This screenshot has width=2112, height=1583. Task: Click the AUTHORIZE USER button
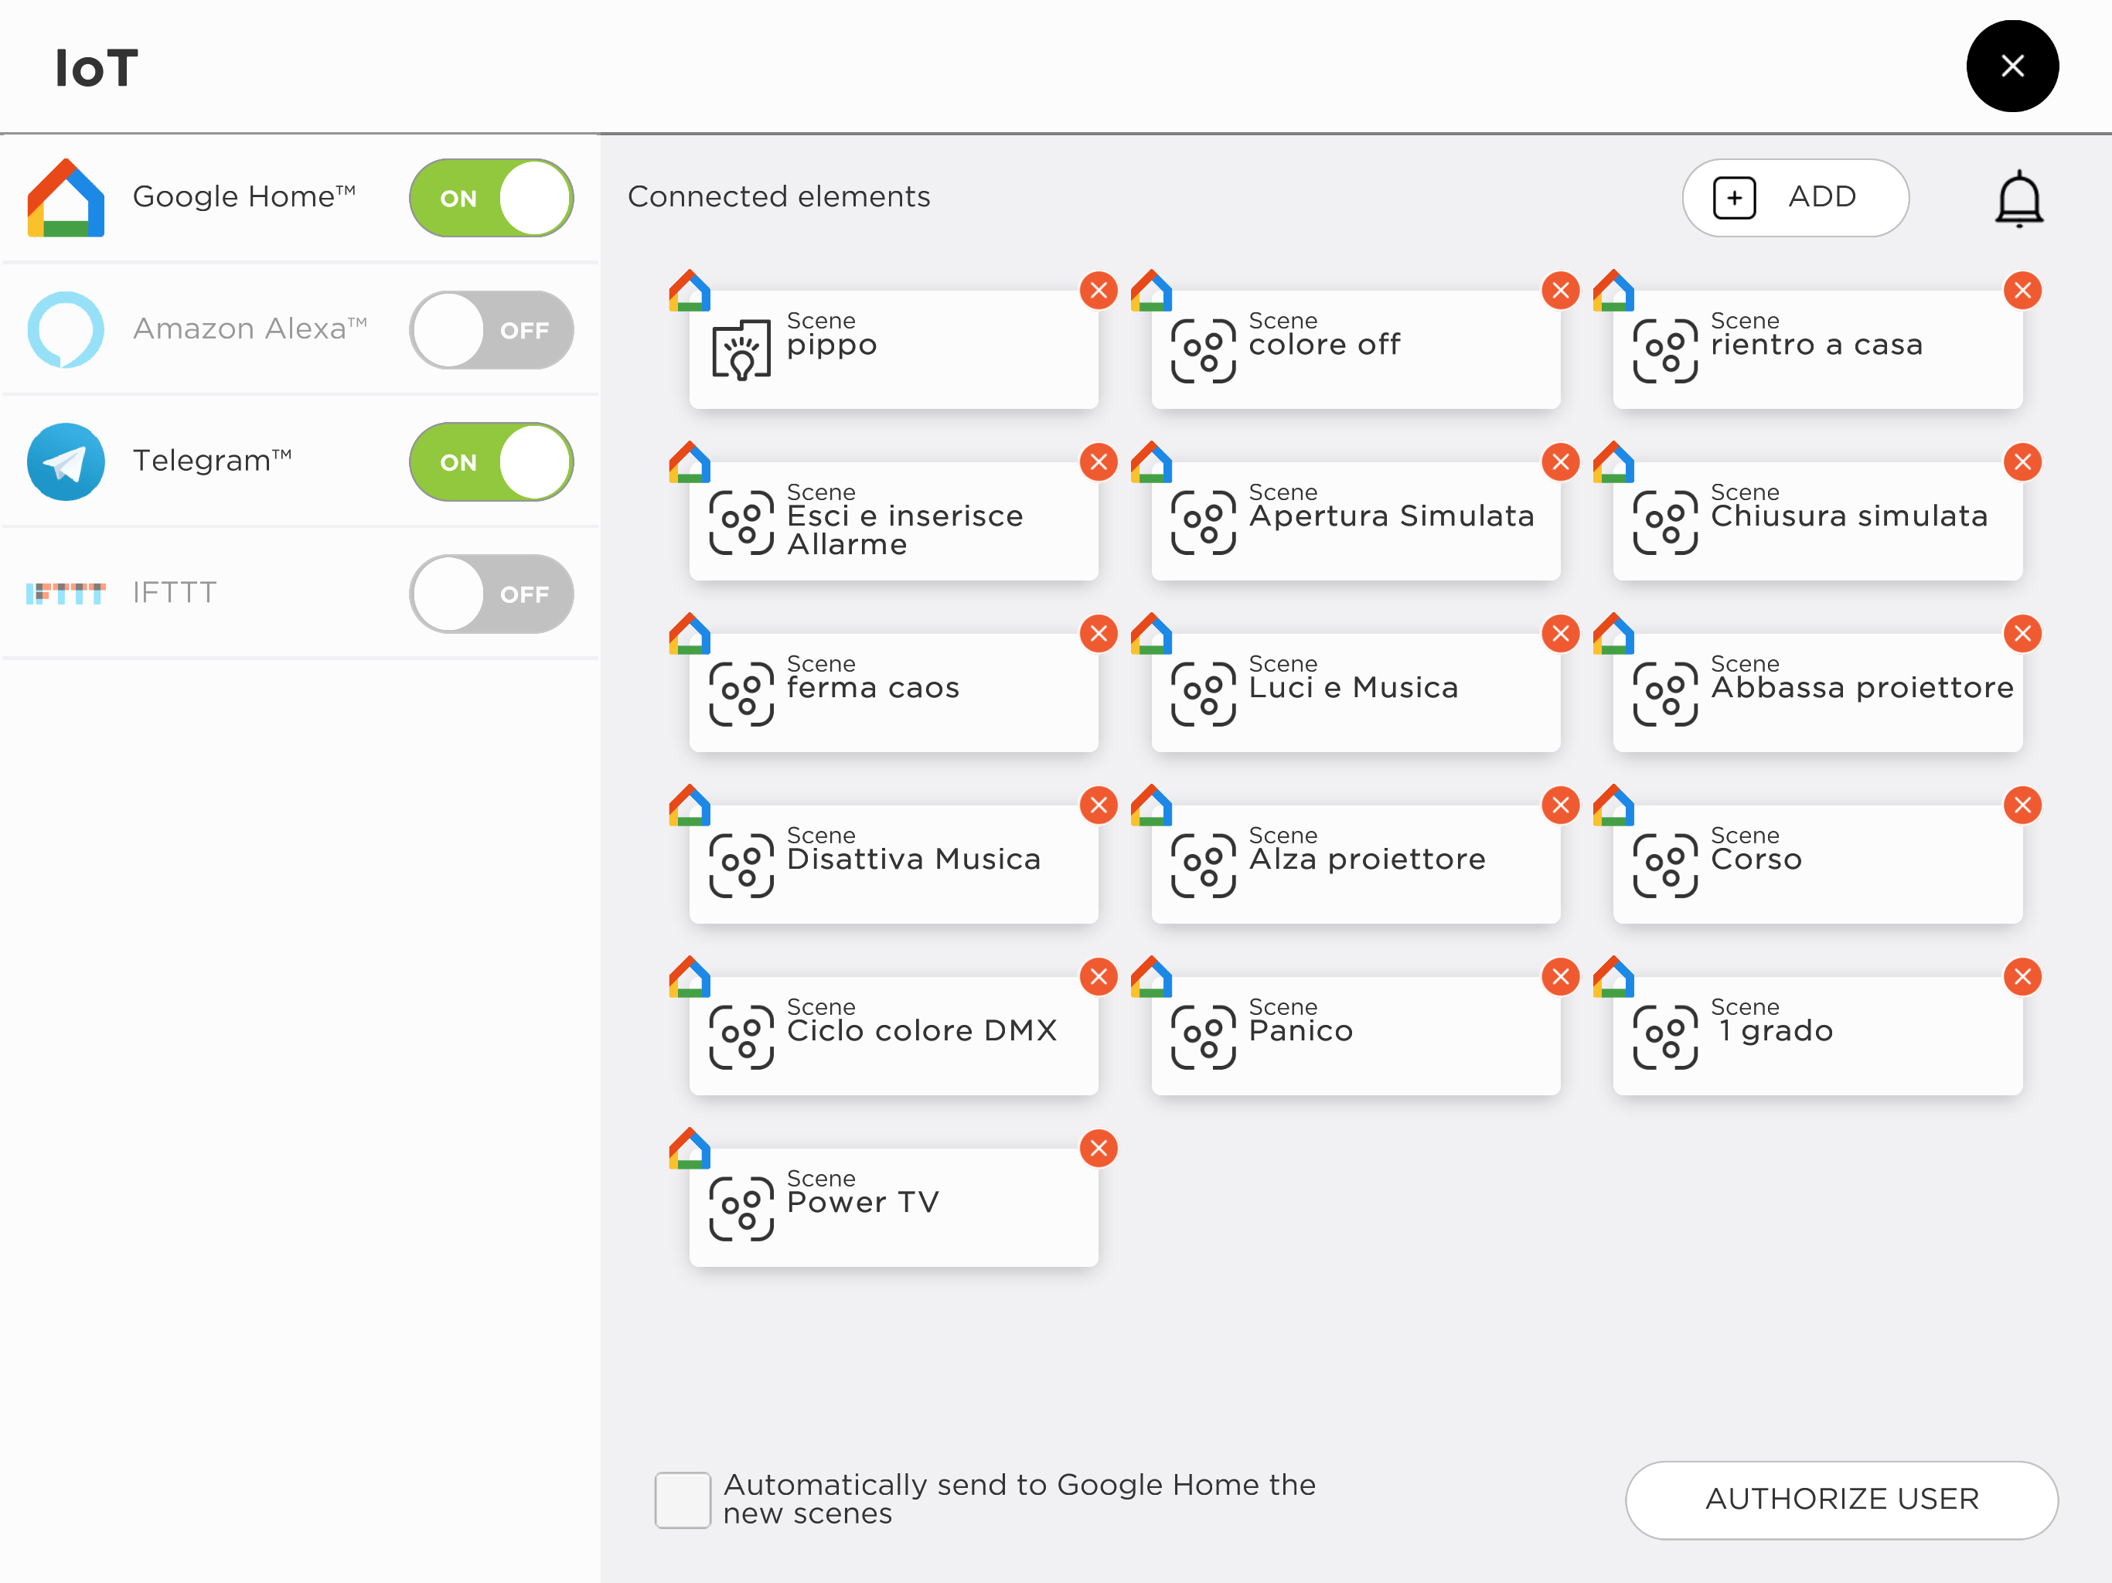point(1841,1499)
